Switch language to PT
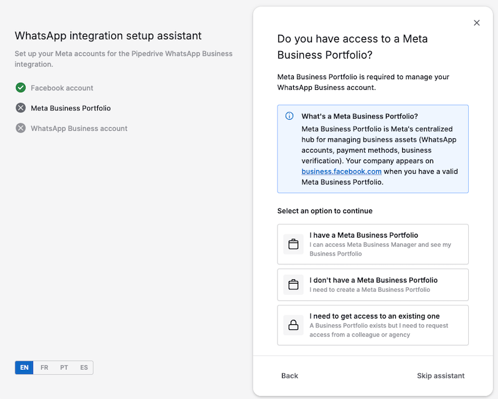 click(64, 367)
